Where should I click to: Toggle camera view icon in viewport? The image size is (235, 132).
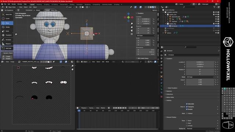(x=131, y=30)
